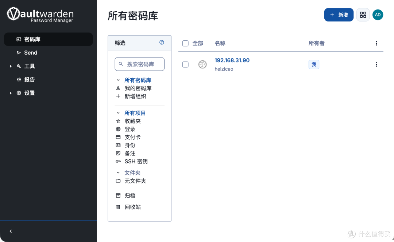Click the filter help question icon
Viewport: 394px width, 242px height.
point(162,42)
